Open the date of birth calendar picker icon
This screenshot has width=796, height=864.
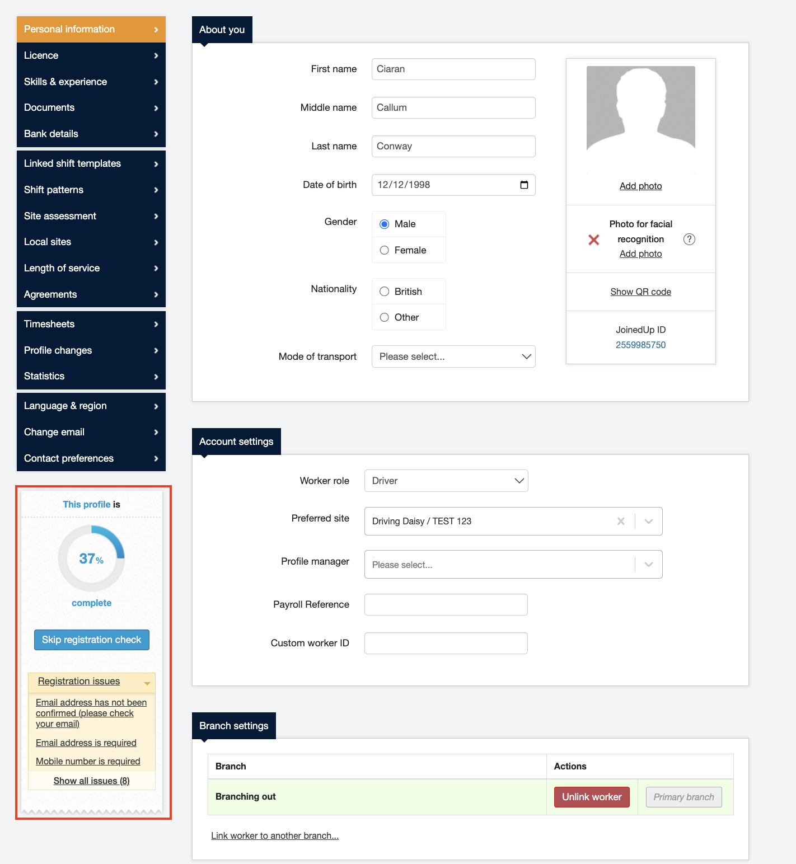pos(524,185)
